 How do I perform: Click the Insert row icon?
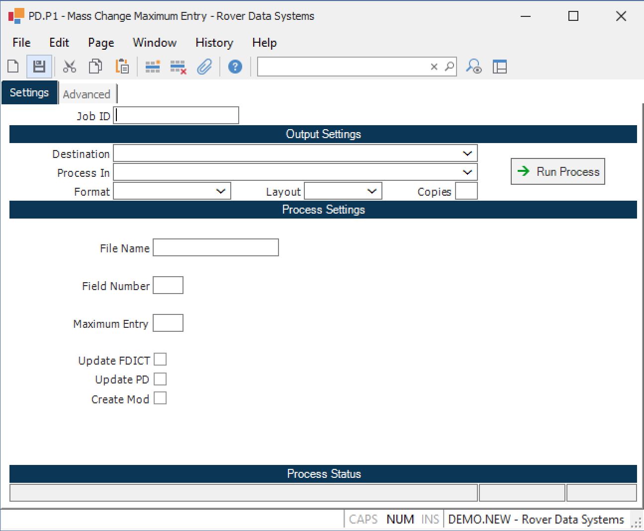153,67
